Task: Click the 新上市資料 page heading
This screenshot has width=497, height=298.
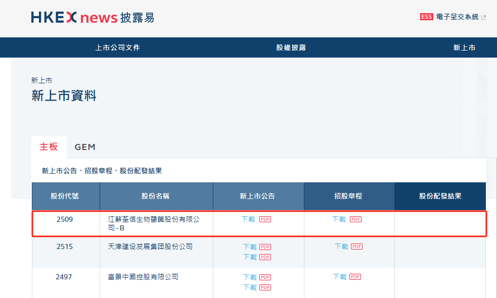Action: tap(64, 95)
